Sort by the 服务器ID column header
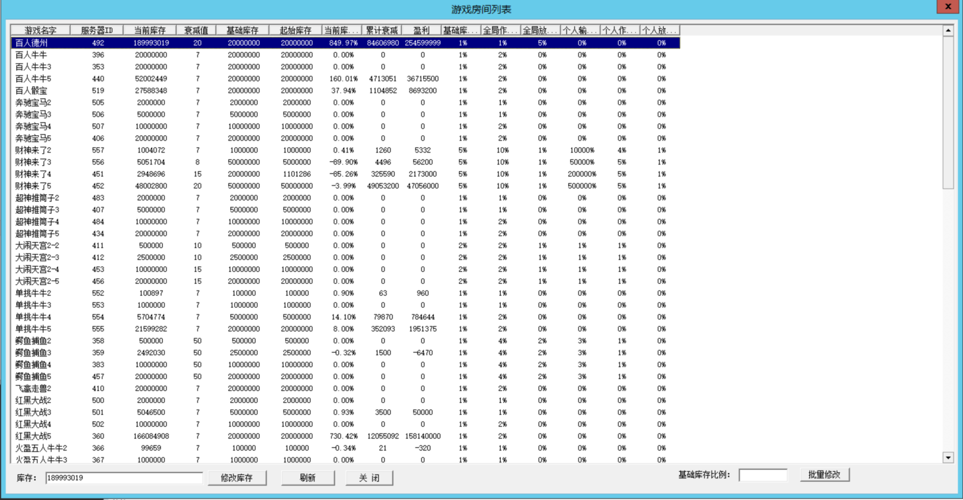Viewport: 963px width, 500px height. coord(97,30)
